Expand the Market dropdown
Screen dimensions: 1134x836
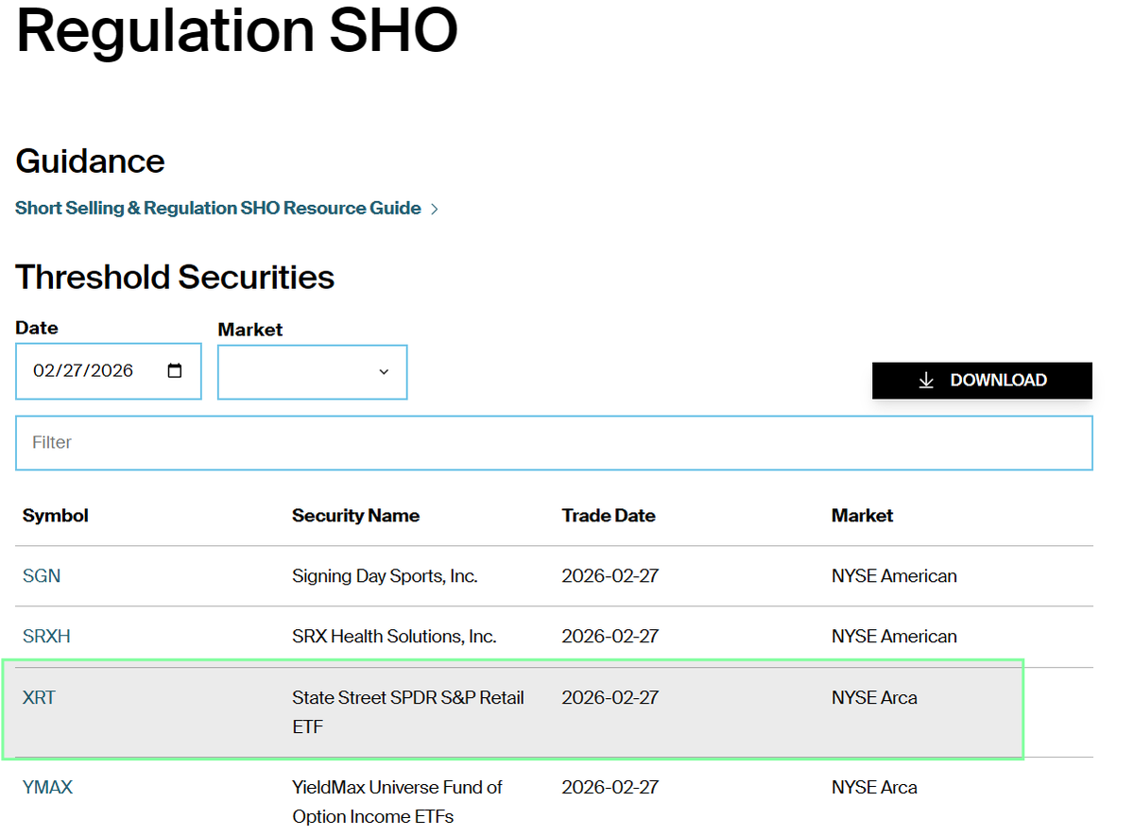[x=313, y=372]
